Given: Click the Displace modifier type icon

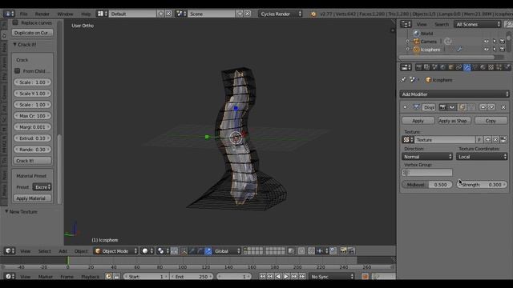Looking at the screenshot, I should [416, 107].
